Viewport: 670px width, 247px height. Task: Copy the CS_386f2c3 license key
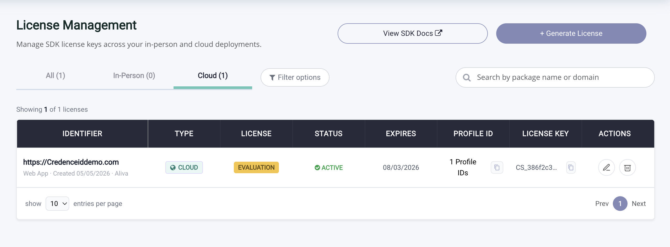(x=571, y=167)
